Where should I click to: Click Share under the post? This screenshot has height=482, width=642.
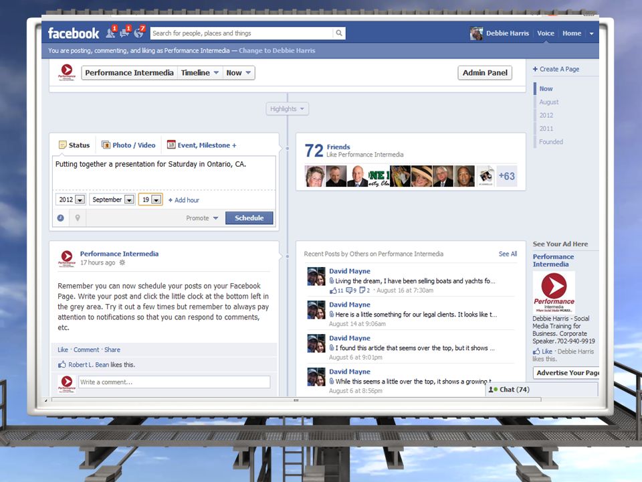click(x=112, y=349)
